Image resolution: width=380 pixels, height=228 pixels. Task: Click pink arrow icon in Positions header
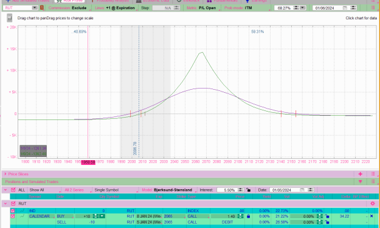pos(361,181)
